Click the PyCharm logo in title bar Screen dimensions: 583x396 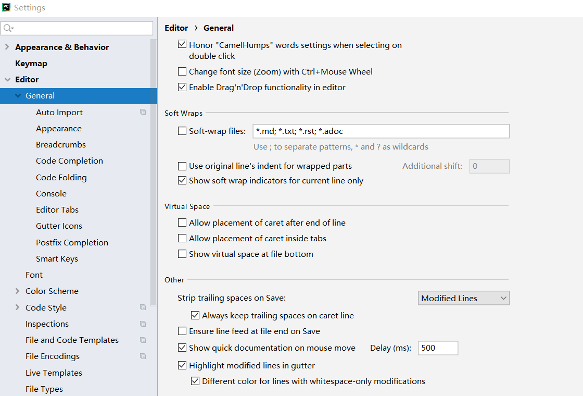click(x=6, y=7)
